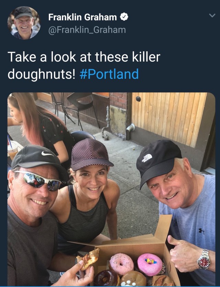Click the blue verified badge
220x287 pixels.
124,17
